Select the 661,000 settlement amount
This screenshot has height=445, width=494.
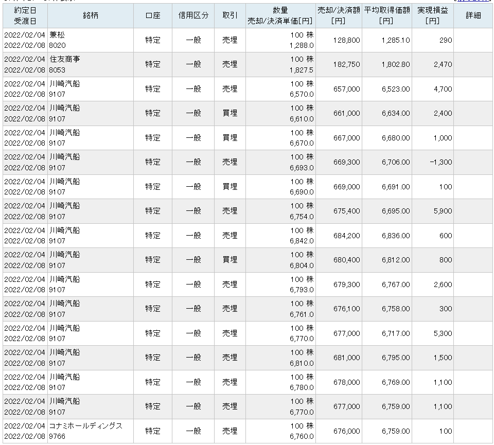click(346, 113)
